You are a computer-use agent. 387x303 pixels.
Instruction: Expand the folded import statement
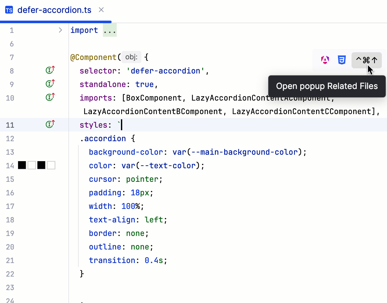click(110, 30)
